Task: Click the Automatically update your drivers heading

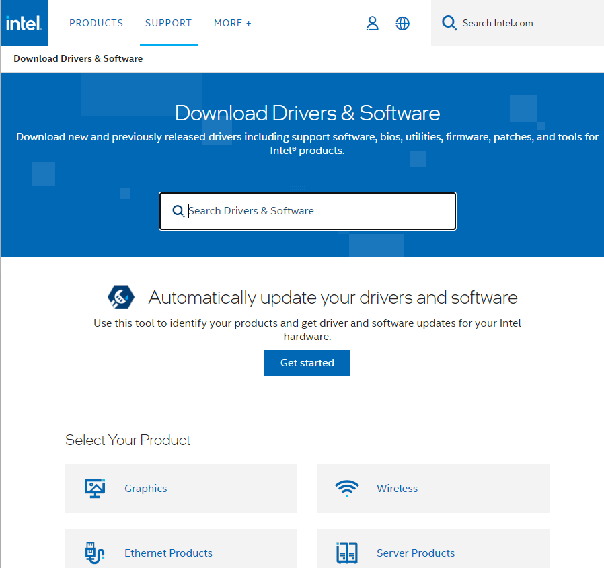Action: [333, 298]
